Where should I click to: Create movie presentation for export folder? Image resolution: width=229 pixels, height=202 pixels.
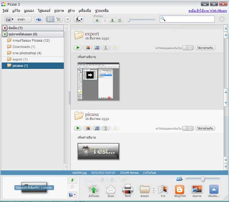pos(97,48)
